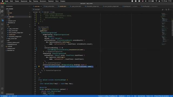
Task: Open the Правка menu
Action: pos(17,1)
